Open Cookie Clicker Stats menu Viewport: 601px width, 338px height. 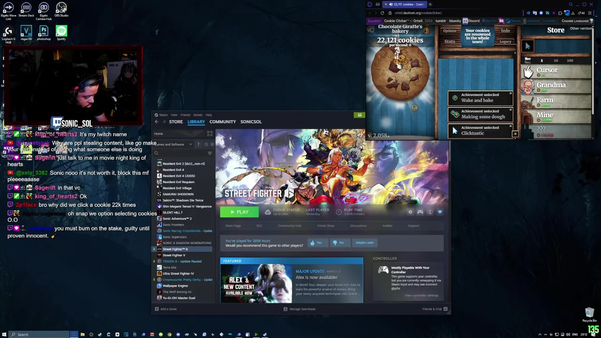click(449, 41)
